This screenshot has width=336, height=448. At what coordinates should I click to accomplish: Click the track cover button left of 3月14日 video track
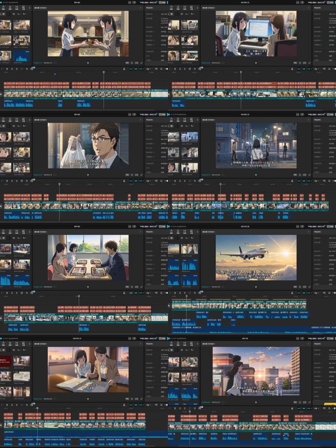coord(1,94)
